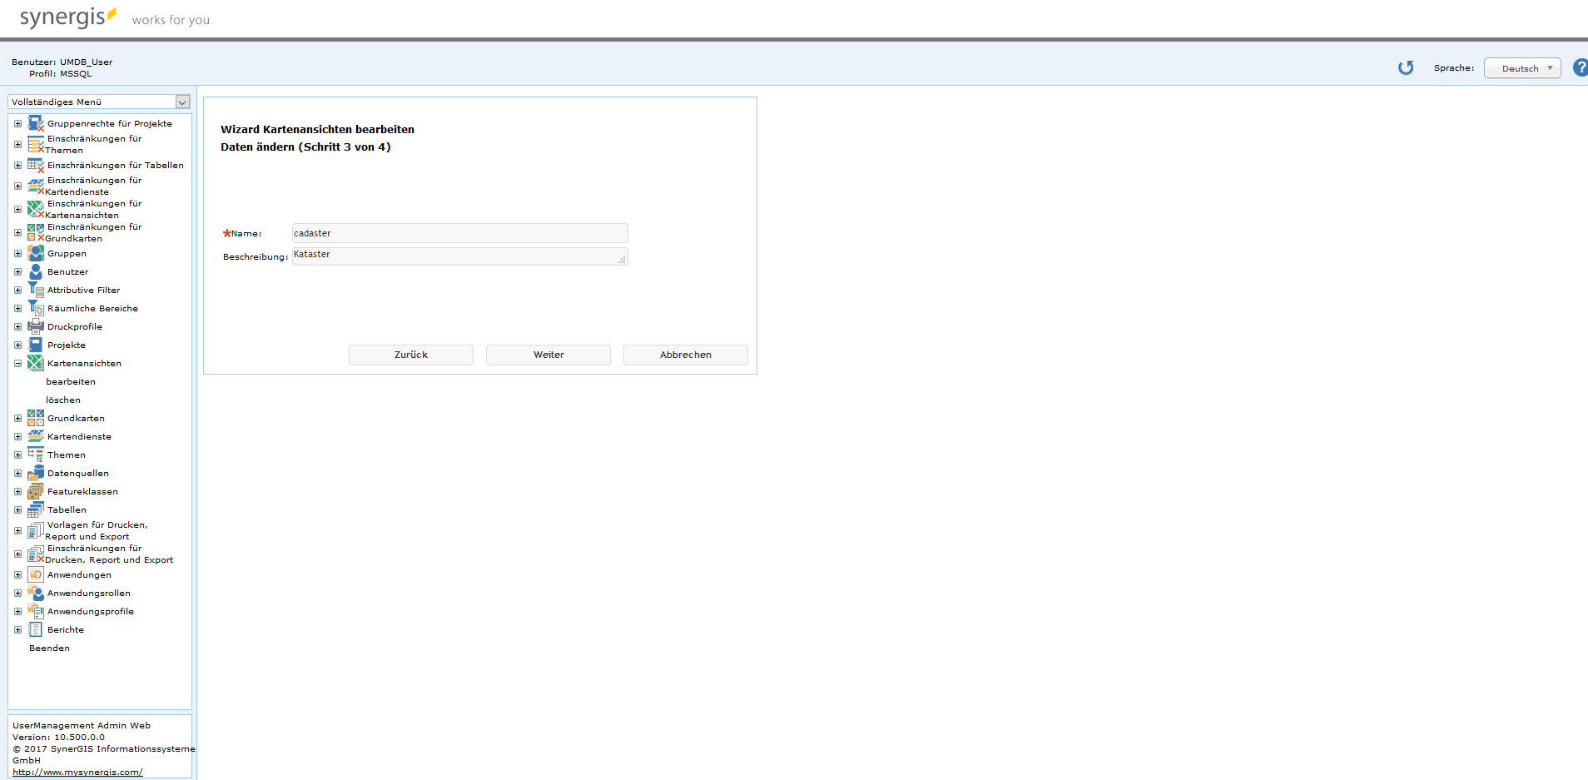1588x780 pixels.
Task: Click the refresh arrow icon in header
Action: pos(1406,67)
